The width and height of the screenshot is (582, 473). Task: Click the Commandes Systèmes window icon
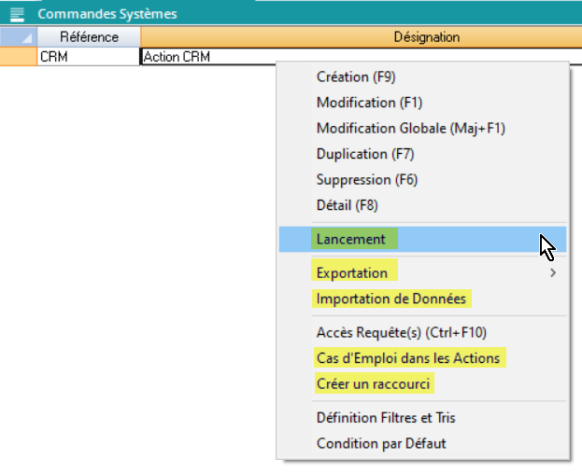pyautogui.click(x=17, y=14)
